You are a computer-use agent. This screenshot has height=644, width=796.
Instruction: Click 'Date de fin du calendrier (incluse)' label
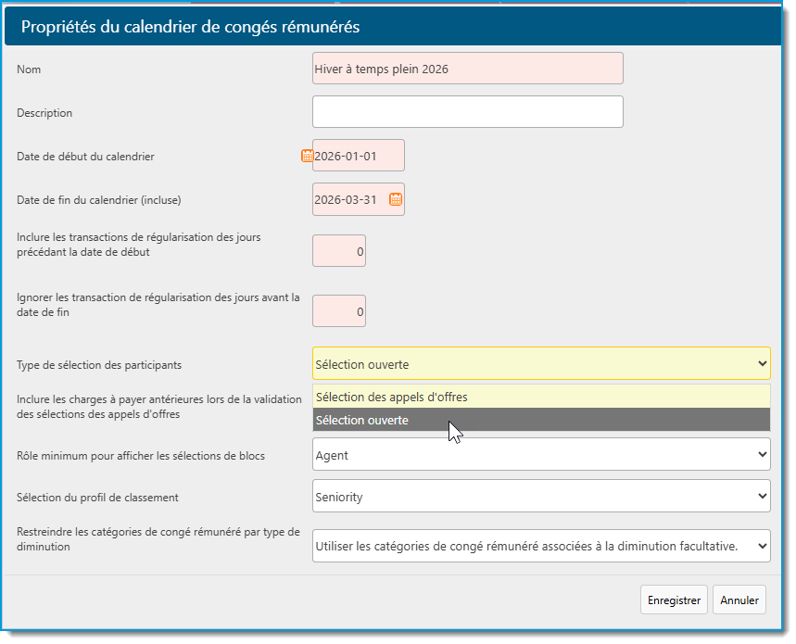pos(99,200)
